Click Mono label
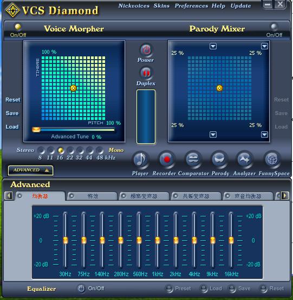The width and height of the screenshot is (293, 300). [x=116, y=150]
